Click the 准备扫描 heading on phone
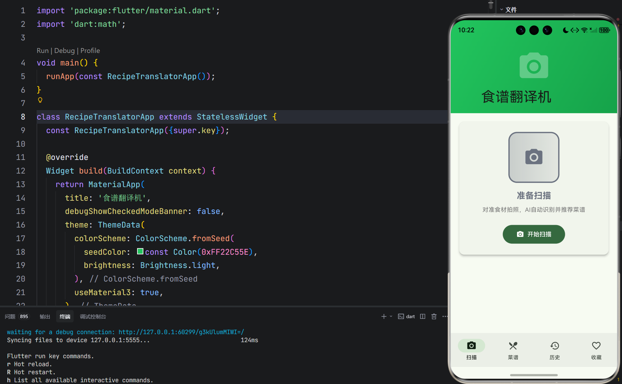Image resolution: width=622 pixels, height=384 pixels. click(x=534, y=195)
